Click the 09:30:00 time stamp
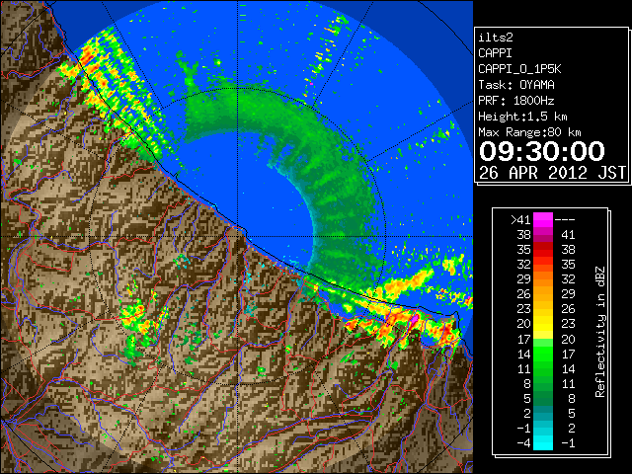The width and height of the screenshot is (632, 474). pos(542,151)
